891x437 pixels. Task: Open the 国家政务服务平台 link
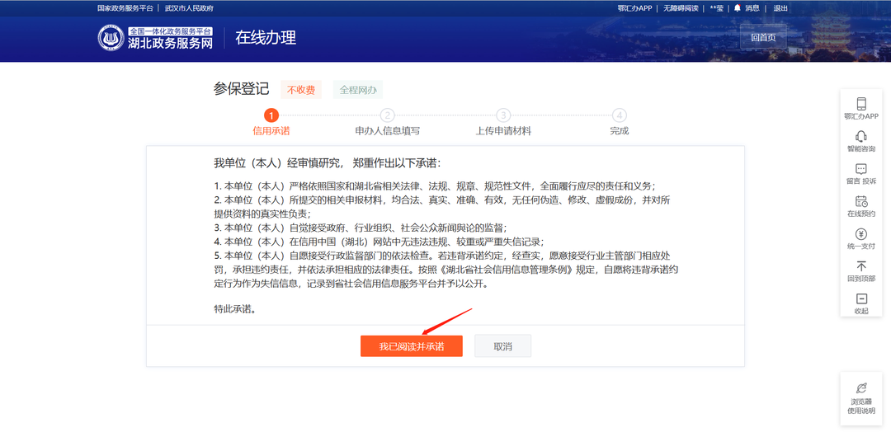[125, 8]
